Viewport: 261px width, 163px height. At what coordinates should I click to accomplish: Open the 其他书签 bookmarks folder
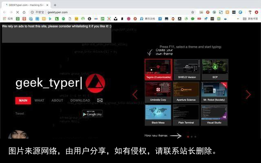[x=250, y=19]
